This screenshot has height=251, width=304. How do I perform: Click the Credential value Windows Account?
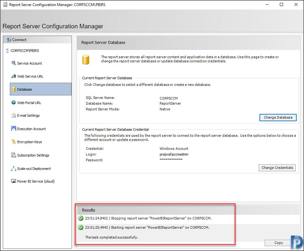tap(174, 148)
